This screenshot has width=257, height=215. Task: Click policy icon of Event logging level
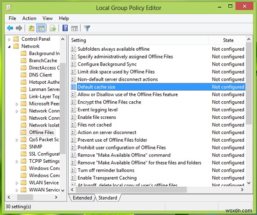click(74, 109)
